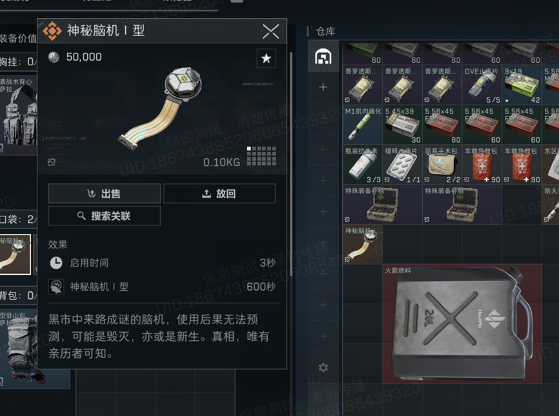Select the brain-machine item in pocket slot
Image resolution: width=559 pixels, height=416 pixels.
tap(15, 255)
